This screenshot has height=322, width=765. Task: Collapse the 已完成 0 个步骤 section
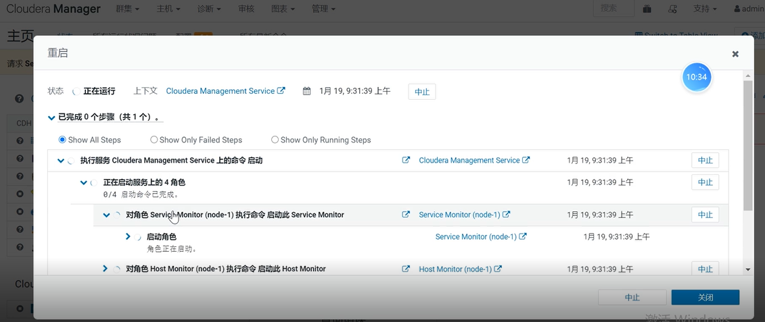[51, 117]
